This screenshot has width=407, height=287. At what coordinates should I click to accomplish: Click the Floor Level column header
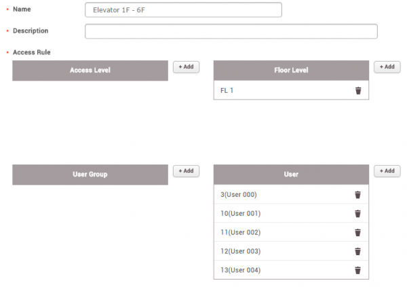click(291, 70)
